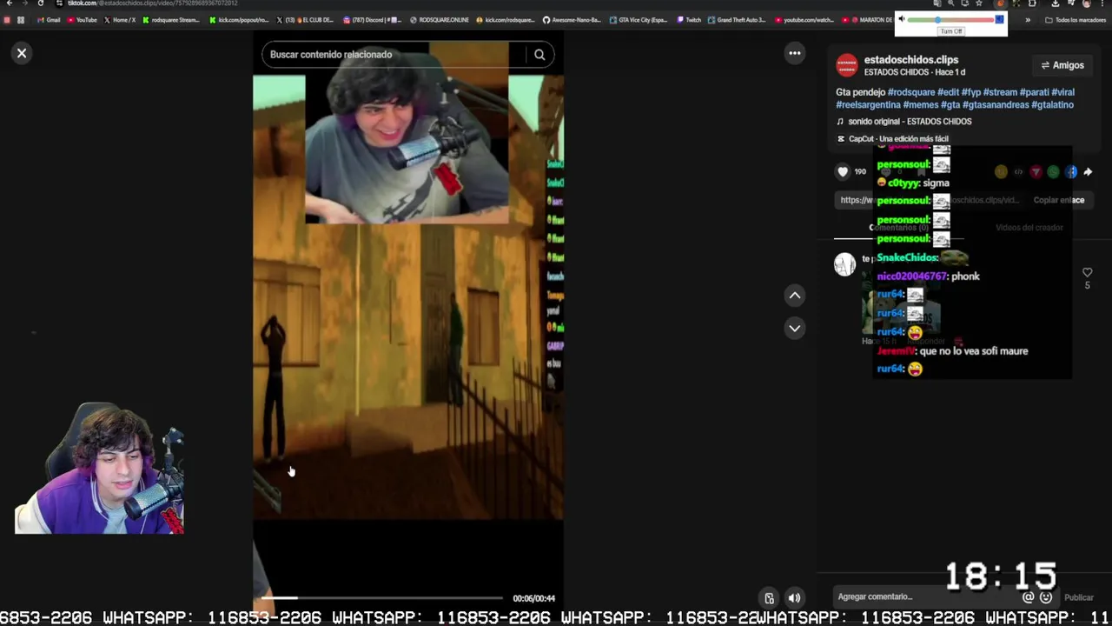This screenshot has width=1112, height=626.
Task: Like the video with heart icon
Action: (842, 172)
